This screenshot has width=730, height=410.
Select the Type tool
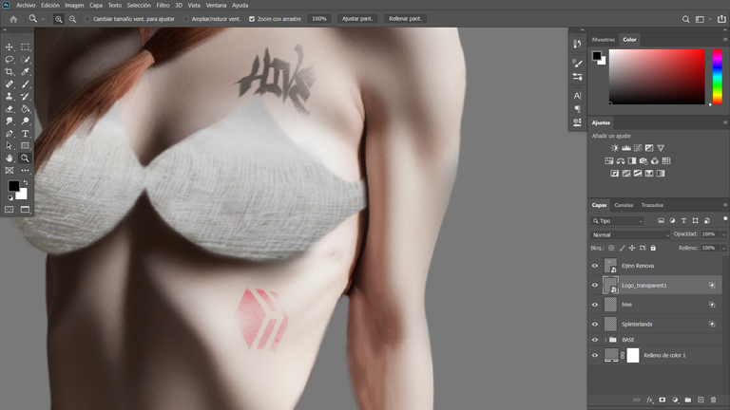25,134
